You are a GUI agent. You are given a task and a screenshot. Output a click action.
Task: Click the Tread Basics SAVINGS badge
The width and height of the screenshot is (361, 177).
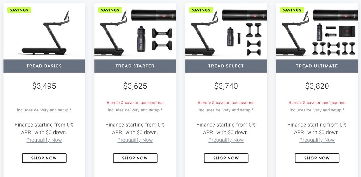coord(19,10)
